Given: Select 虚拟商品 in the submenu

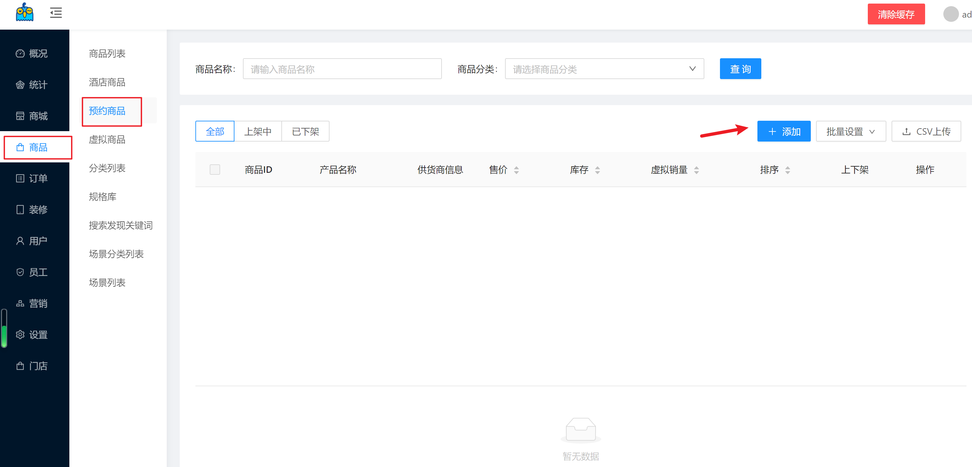Looking at the screenshot, I should coord(107,140).
